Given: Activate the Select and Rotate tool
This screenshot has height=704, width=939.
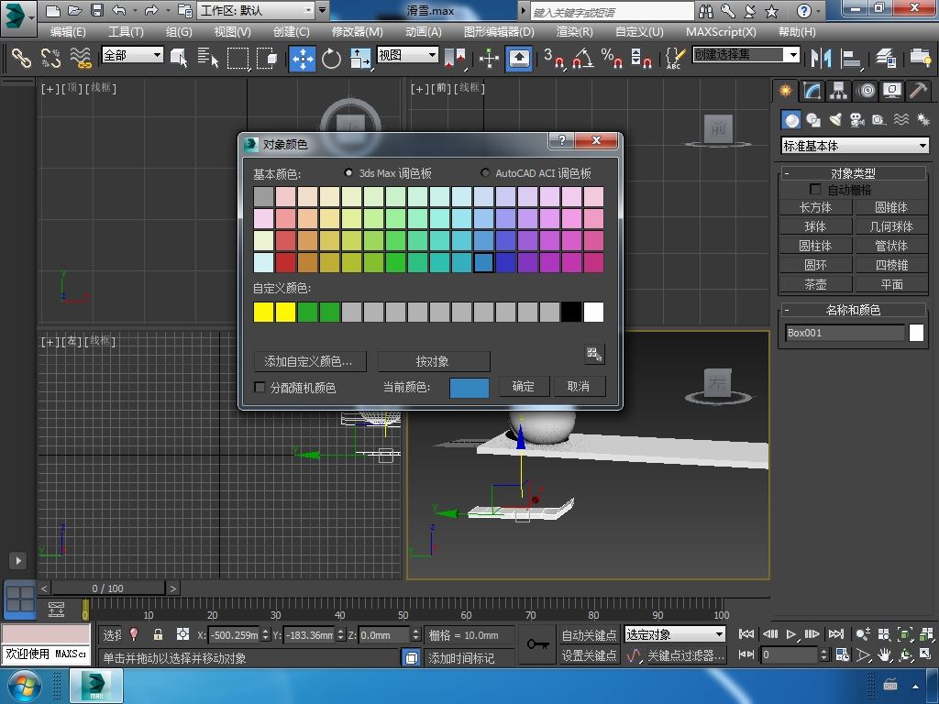Looking at the screenshot, I should coord(331,59).
